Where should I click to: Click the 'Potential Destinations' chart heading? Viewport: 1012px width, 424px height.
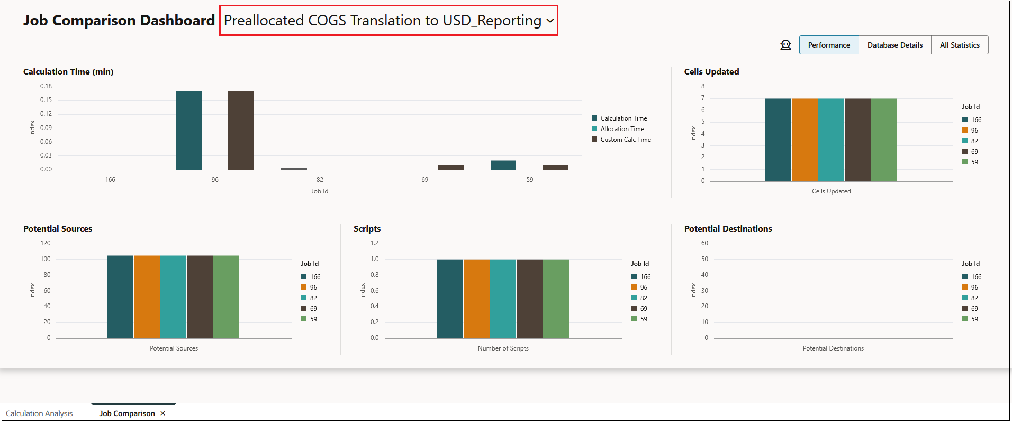coord(728,229)
